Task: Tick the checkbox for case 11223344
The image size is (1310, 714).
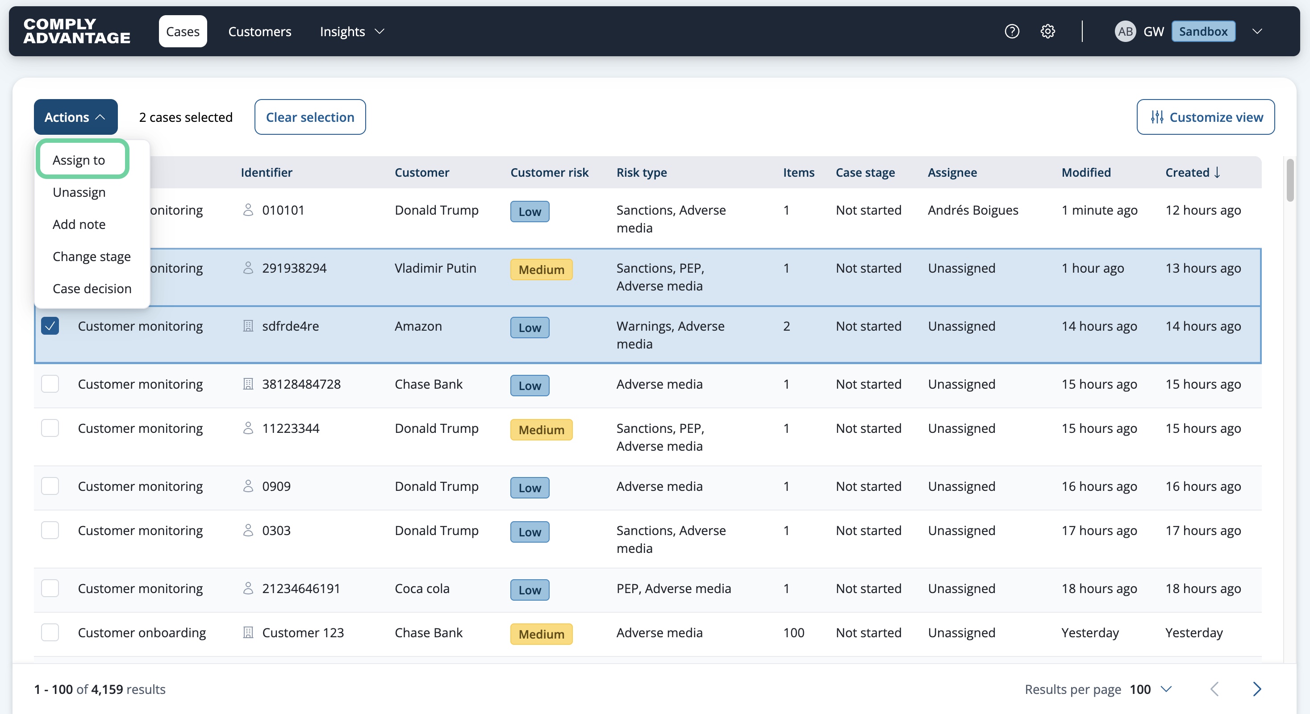Action: (50, 428)
